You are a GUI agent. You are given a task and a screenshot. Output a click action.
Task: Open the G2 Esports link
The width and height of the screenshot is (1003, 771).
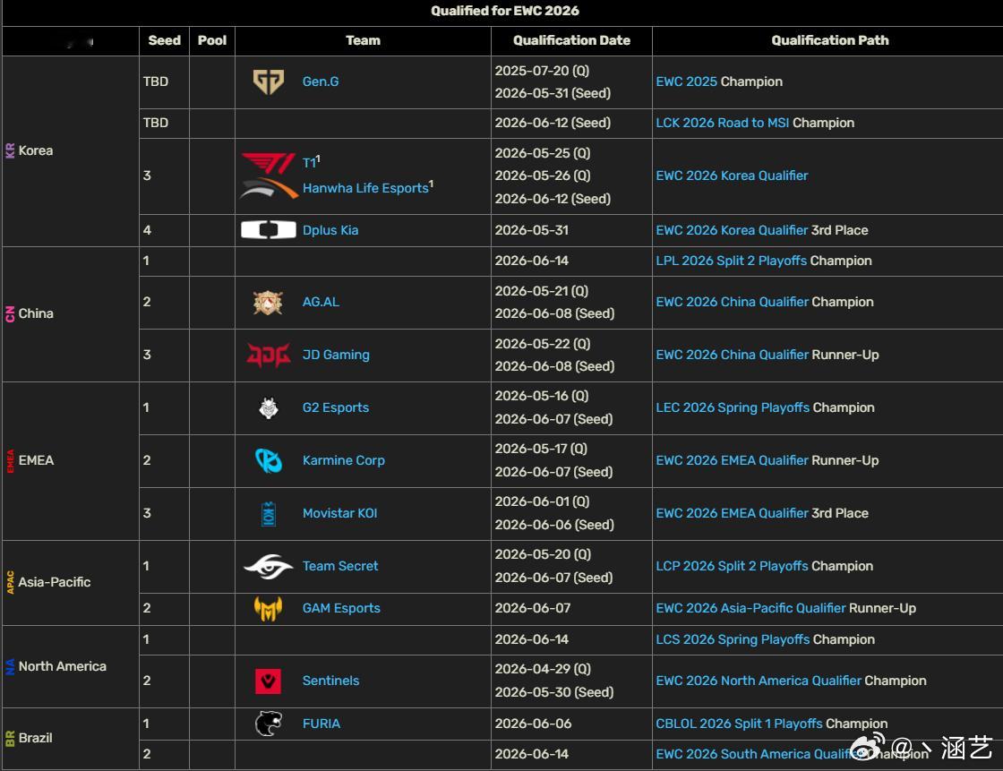(336, 407)
